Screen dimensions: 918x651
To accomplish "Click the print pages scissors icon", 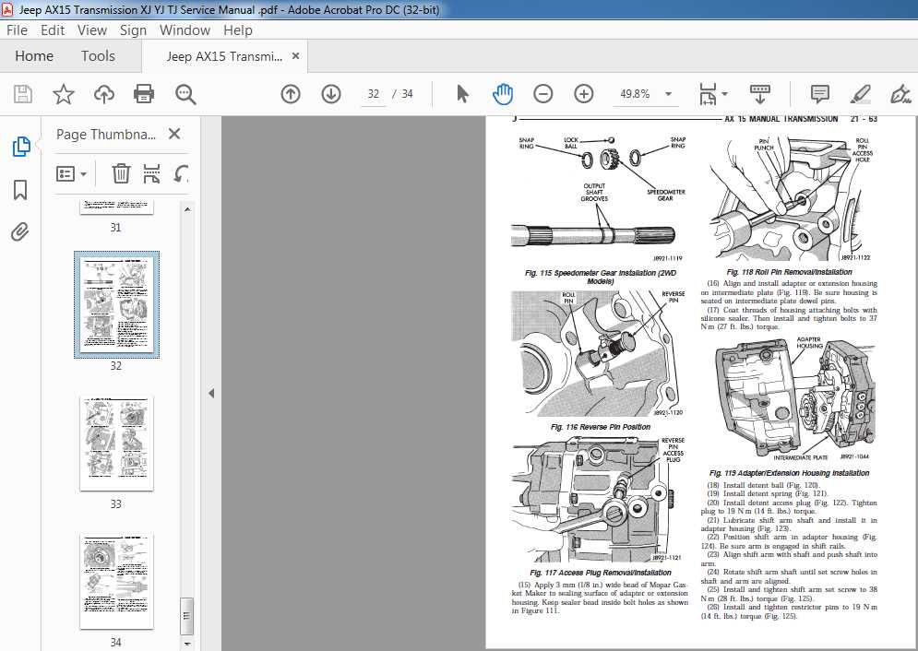I will [x=151, y=173].
